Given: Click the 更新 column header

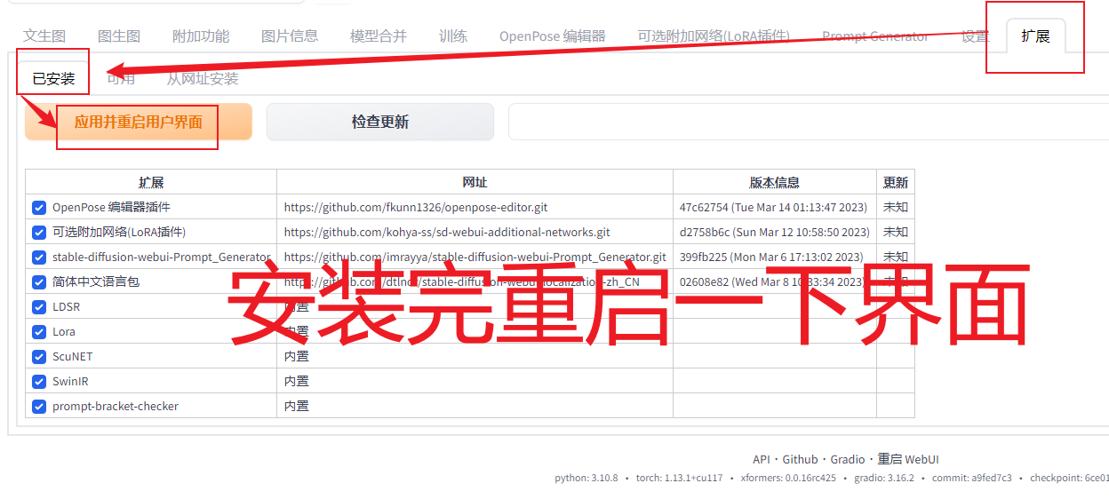Looking at the screenshot, I should pyautogui.click(x=896, y=182).
